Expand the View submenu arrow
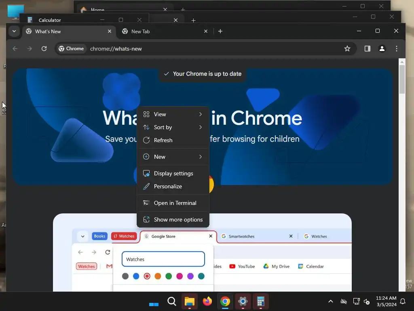The image size is (414, 311). [x=201, y=114]
